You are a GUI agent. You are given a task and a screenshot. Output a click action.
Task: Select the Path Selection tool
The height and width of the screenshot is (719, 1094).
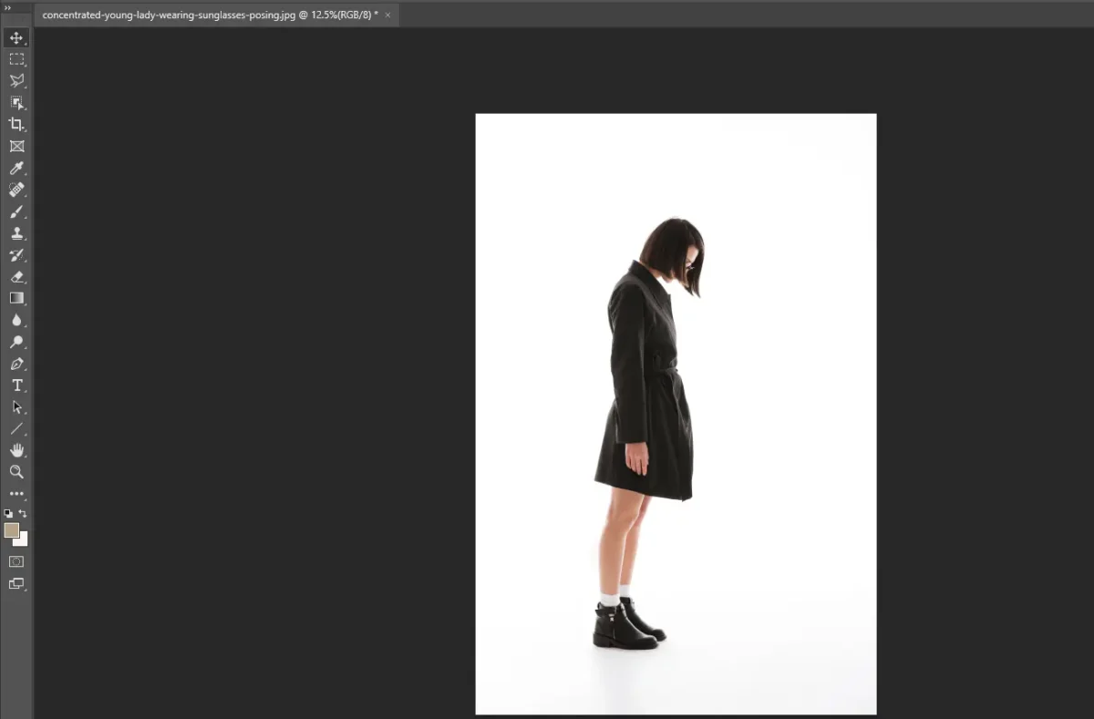[16, 407]
